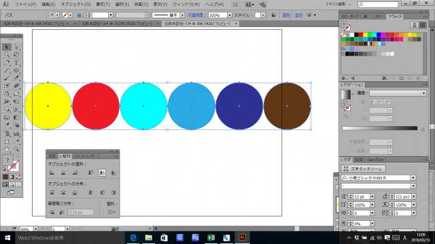Viewport: 435px width, 244px height.
Task: Click horizontal align center icon
Action: tap(63, 173)
